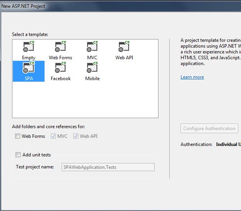
Task: Choose the Facebook template icon
Action: tap(60, 68)
